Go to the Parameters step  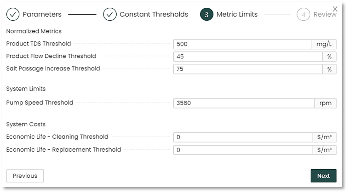[42, 14]
